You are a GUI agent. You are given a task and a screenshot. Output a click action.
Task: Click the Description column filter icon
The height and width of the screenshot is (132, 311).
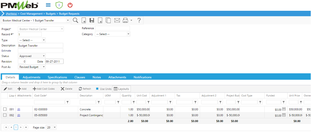(x=99, y=102)
